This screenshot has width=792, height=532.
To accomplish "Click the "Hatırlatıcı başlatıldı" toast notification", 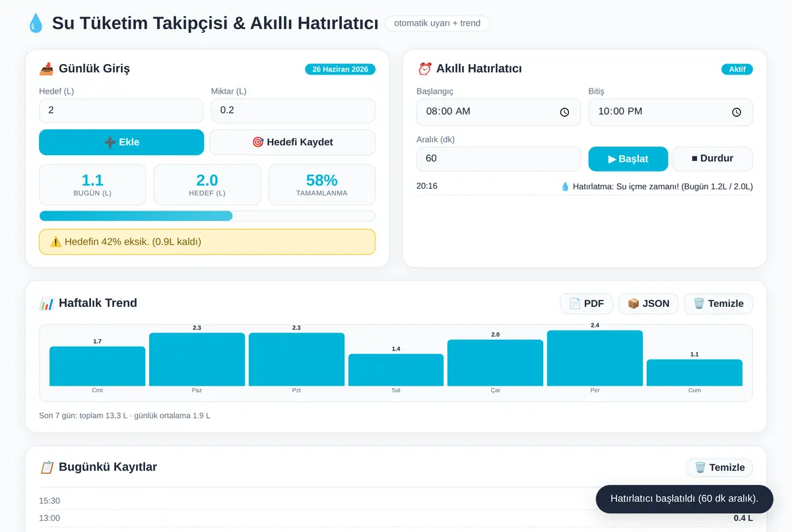I will tap(684, 499).
